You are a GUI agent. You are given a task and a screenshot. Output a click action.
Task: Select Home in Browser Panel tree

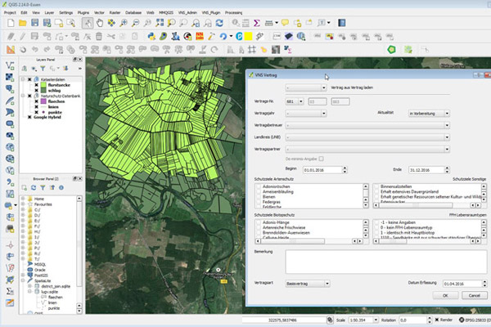39,199
